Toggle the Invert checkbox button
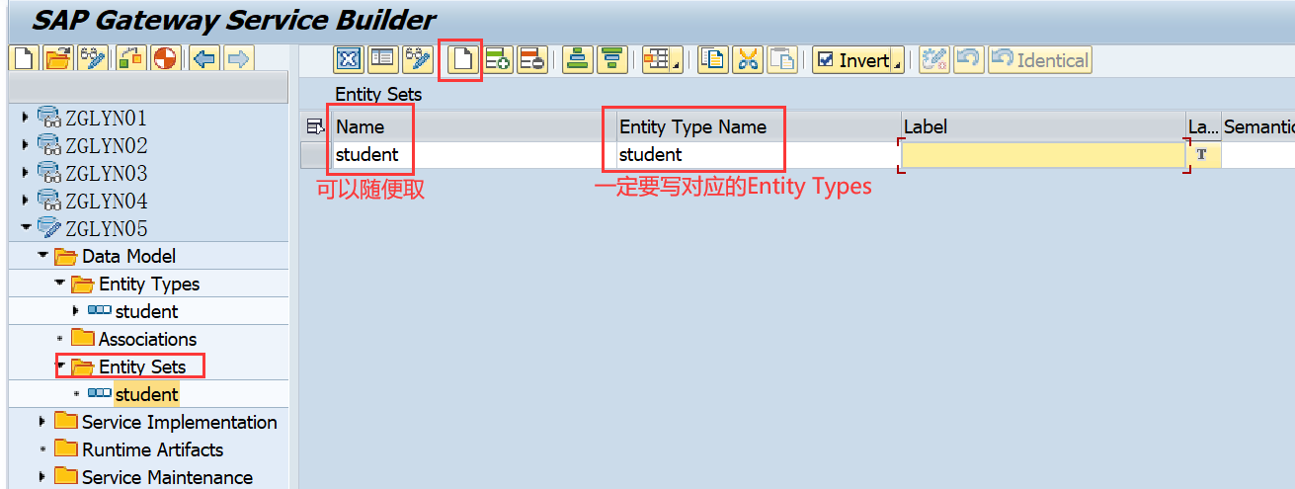Viewport: 1295px width, 489px height. coord(852,60)
